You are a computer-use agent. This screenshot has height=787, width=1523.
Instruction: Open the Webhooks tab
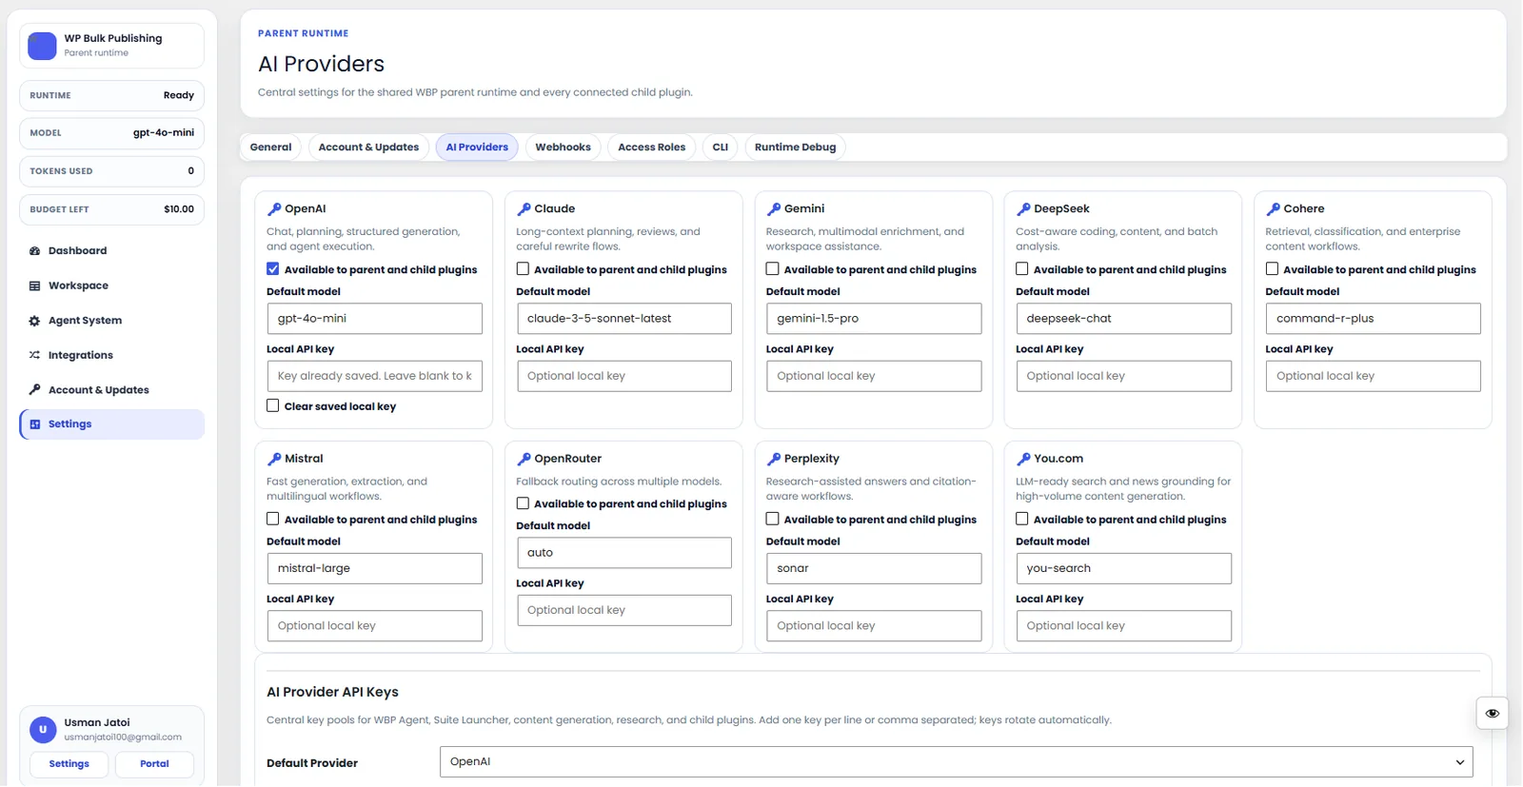pos(563,148)
